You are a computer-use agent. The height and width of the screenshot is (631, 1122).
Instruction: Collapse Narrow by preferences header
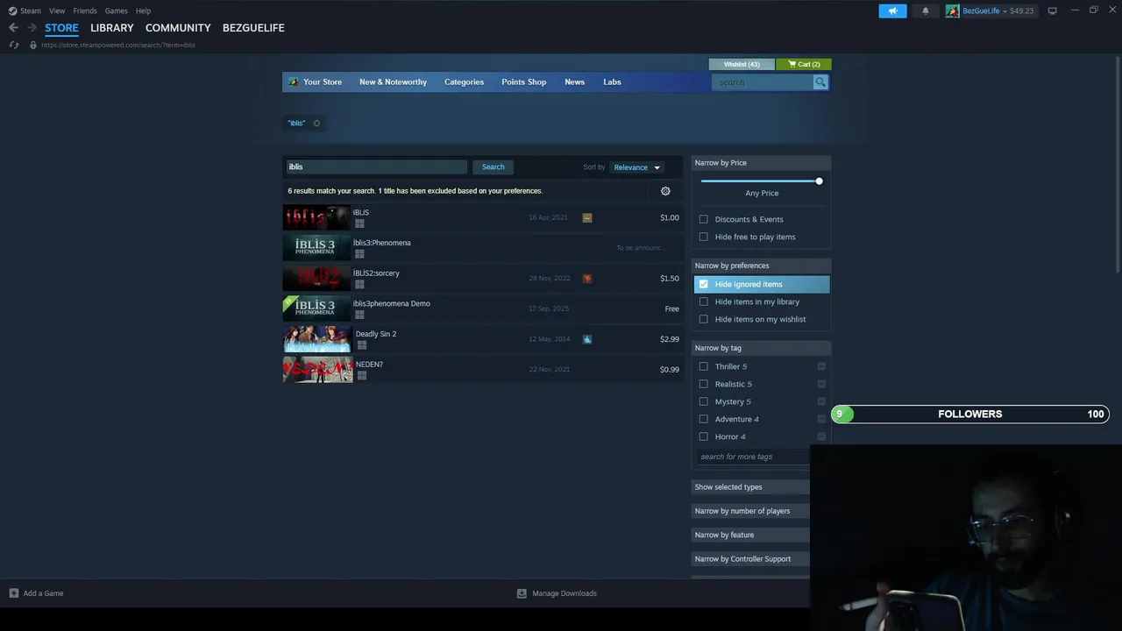pos(761,266)
